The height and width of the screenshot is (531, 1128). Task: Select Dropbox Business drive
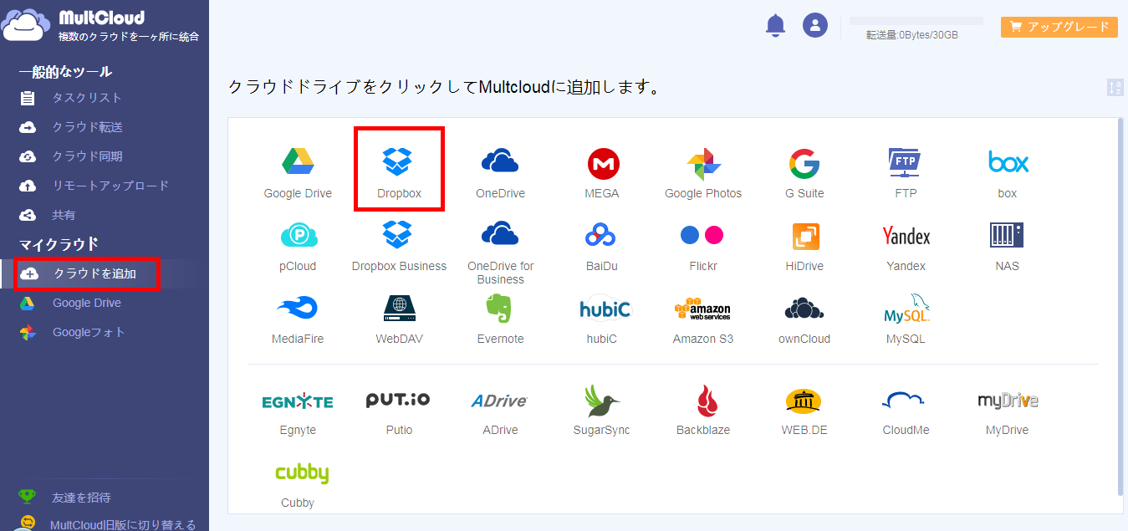399,246
